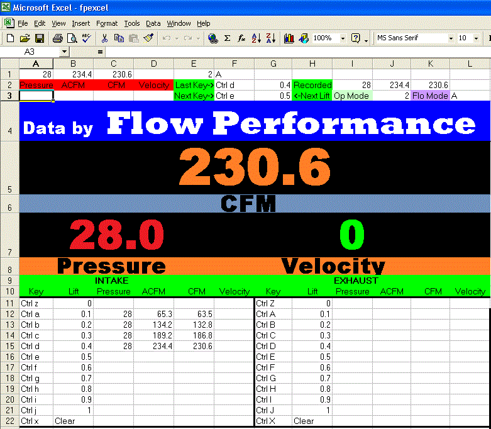
Task: Click the formula bar input area
Action: (x=297, y=52)
